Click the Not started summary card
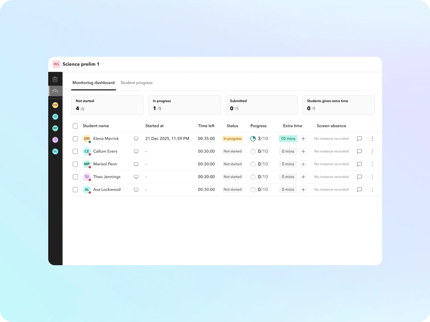The width and height of the screenshot is (430, 322). [107, 105]
